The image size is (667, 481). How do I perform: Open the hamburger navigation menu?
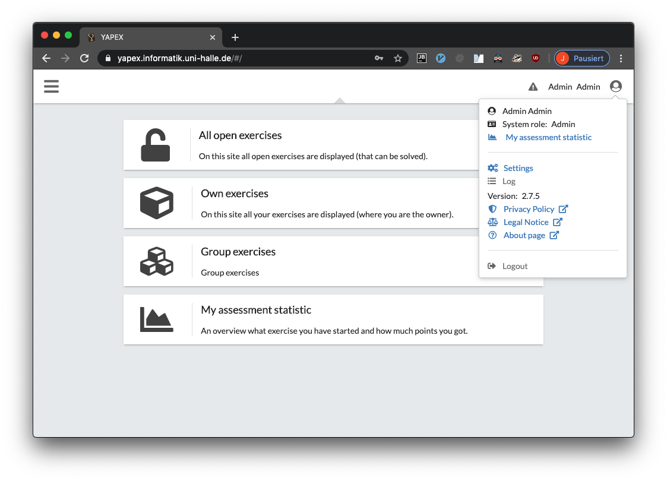tap(52, 87)
